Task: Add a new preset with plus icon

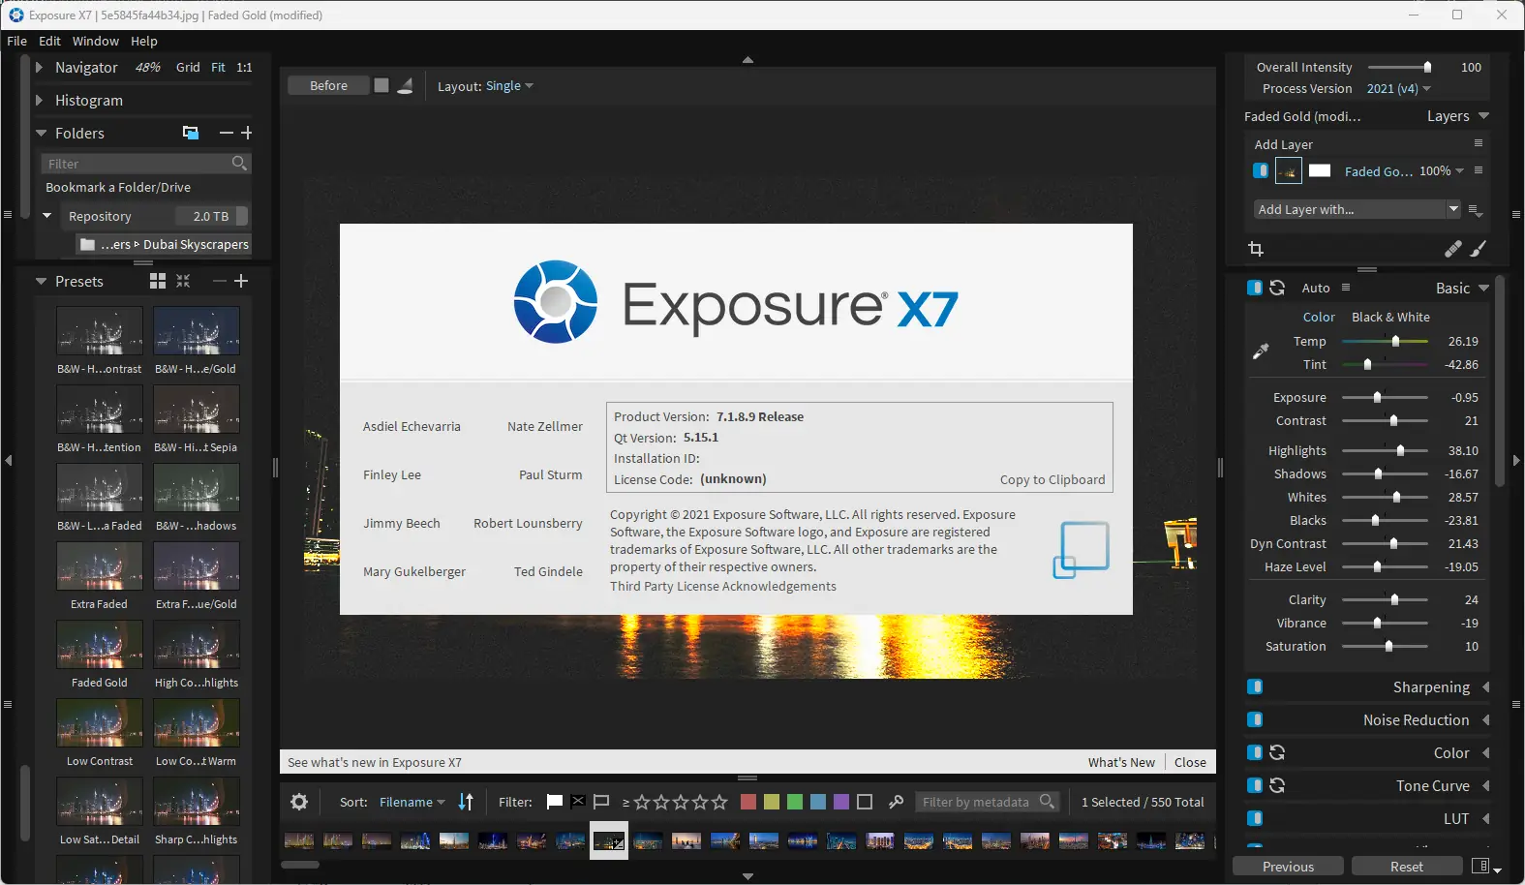Action: 241,281
